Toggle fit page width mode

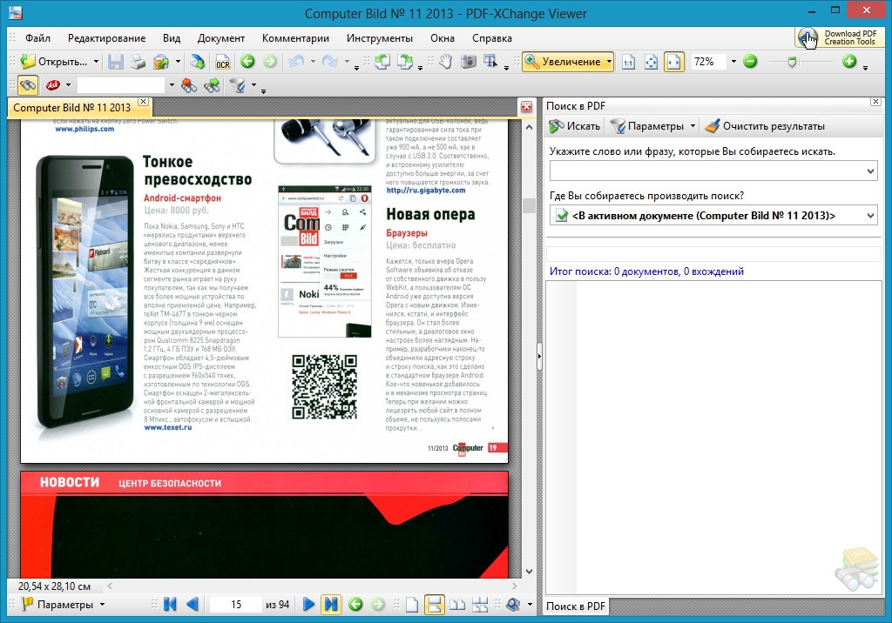coord(673,62)
